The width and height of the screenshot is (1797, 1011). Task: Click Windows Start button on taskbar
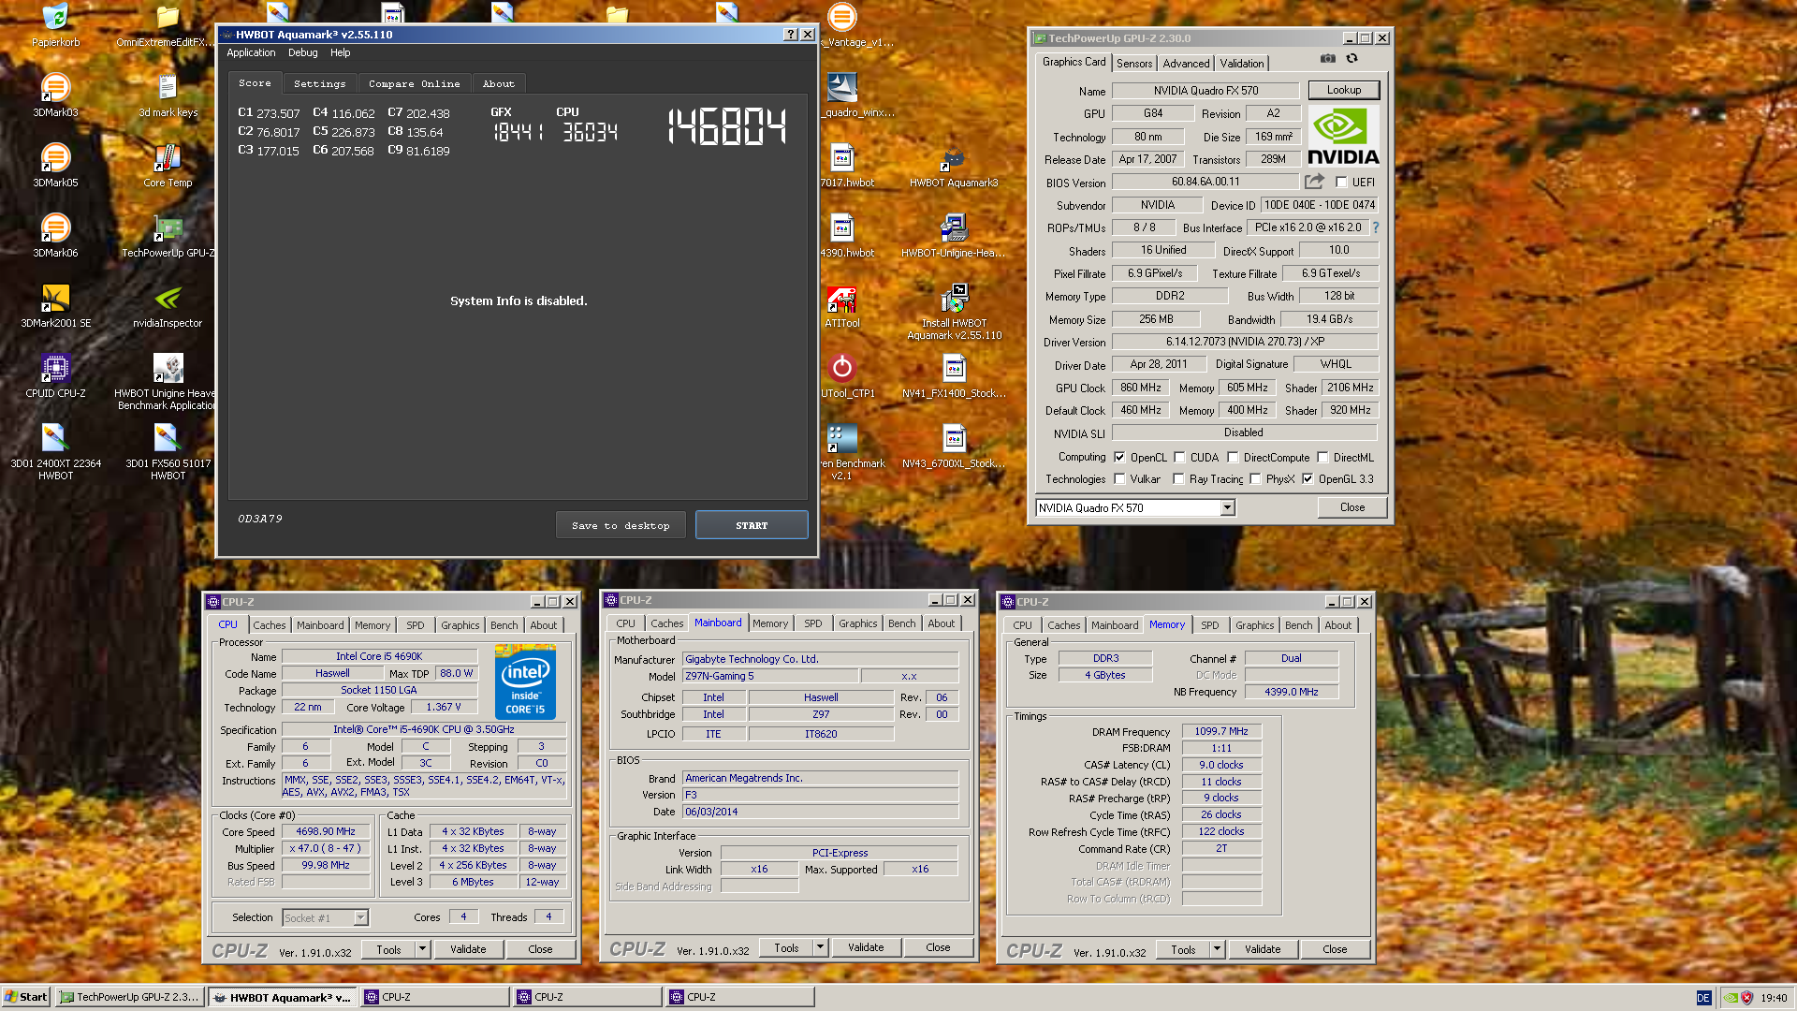click(26, 997)
